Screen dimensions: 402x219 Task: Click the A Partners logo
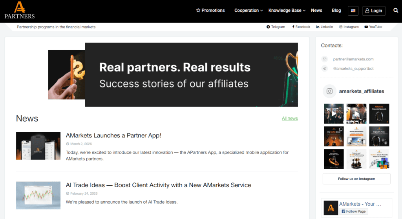tap(20, 10)
